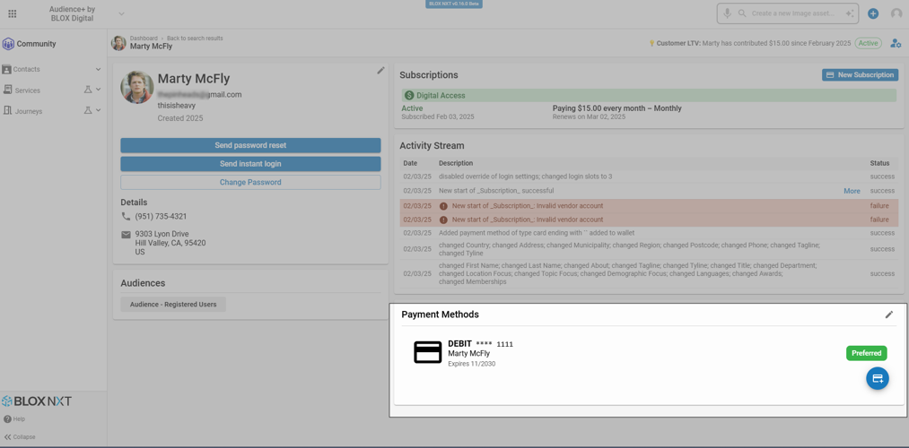Click the Status column header
Viewport: 909px width, 448px height.
(879, 163)
